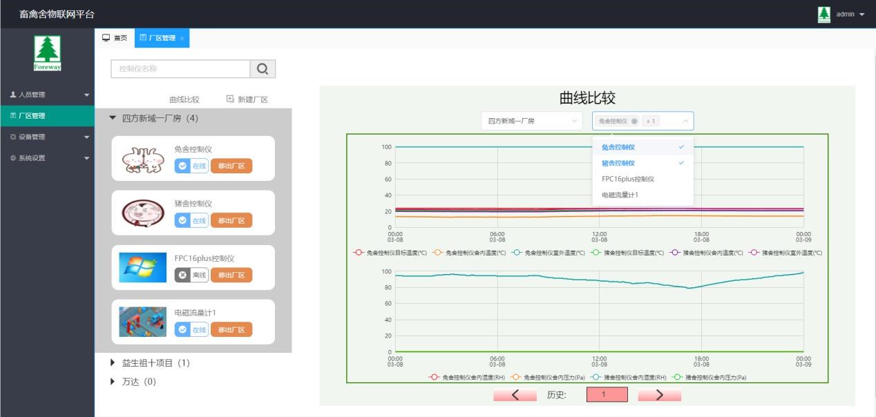Click the plus icon beside 新建厂区
Image resolution: width=876 pixels, height=417 pixels.
coord(229,97)
